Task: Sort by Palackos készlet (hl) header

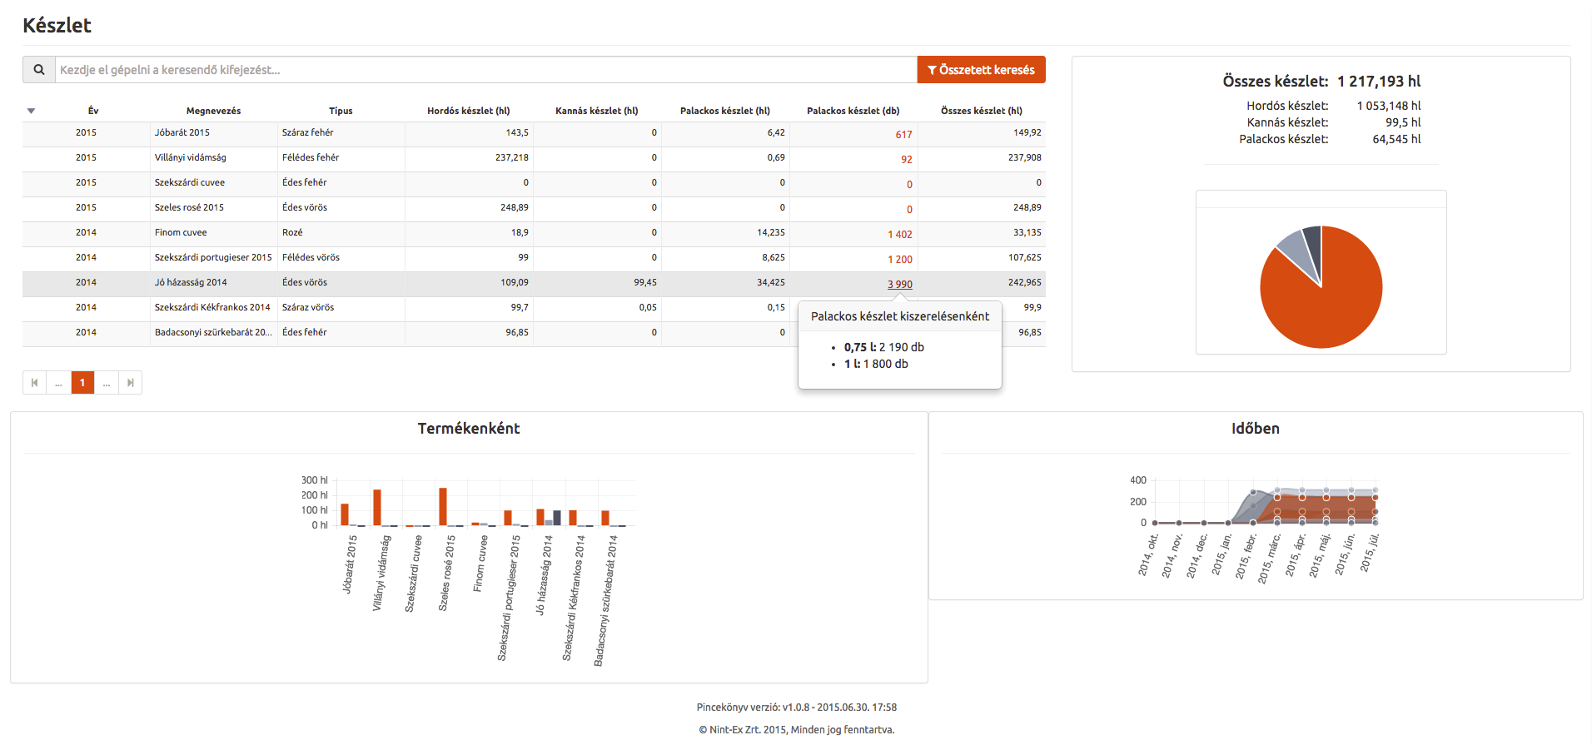Action: coord(725,111)
